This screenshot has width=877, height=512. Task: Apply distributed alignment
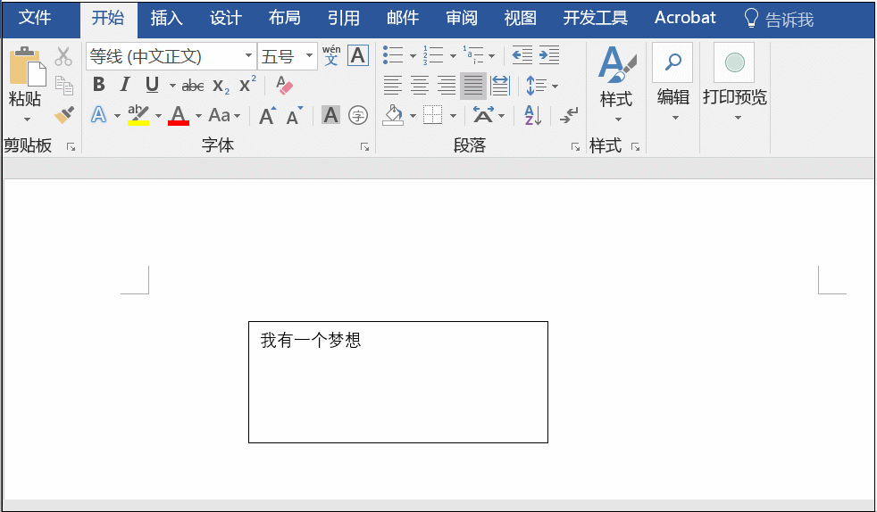coord(500,86)
